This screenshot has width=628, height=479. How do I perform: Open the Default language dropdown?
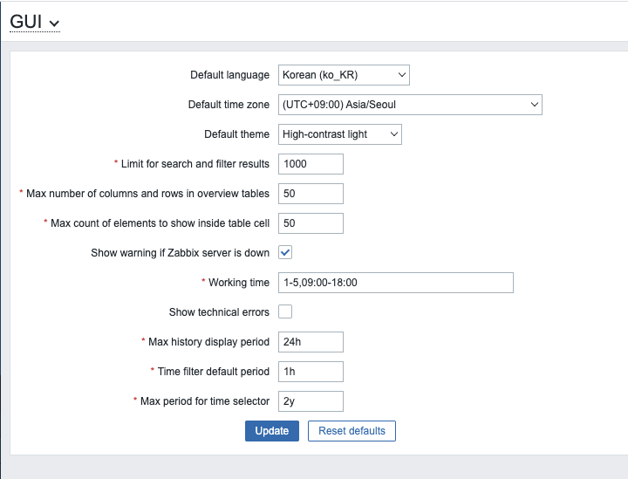344,75
